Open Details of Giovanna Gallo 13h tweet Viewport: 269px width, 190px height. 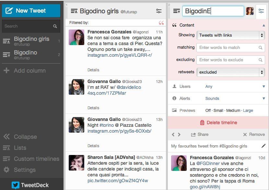(x=93, y=146)
